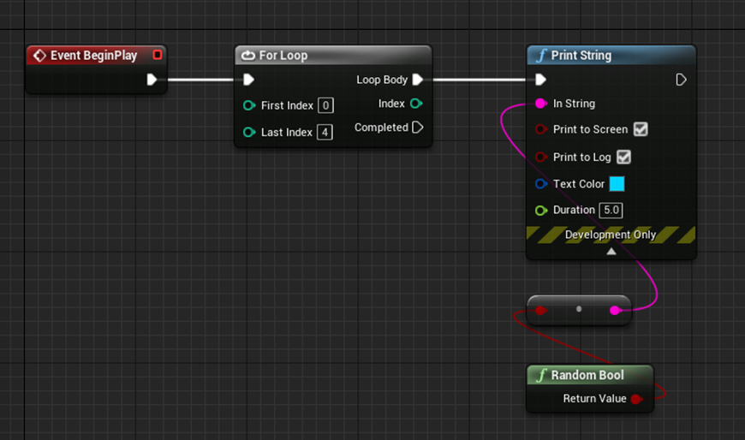This screenshot has width=745, height=440.
Task: Click the For Loop macro icon
Action: [x=248, y=56]
